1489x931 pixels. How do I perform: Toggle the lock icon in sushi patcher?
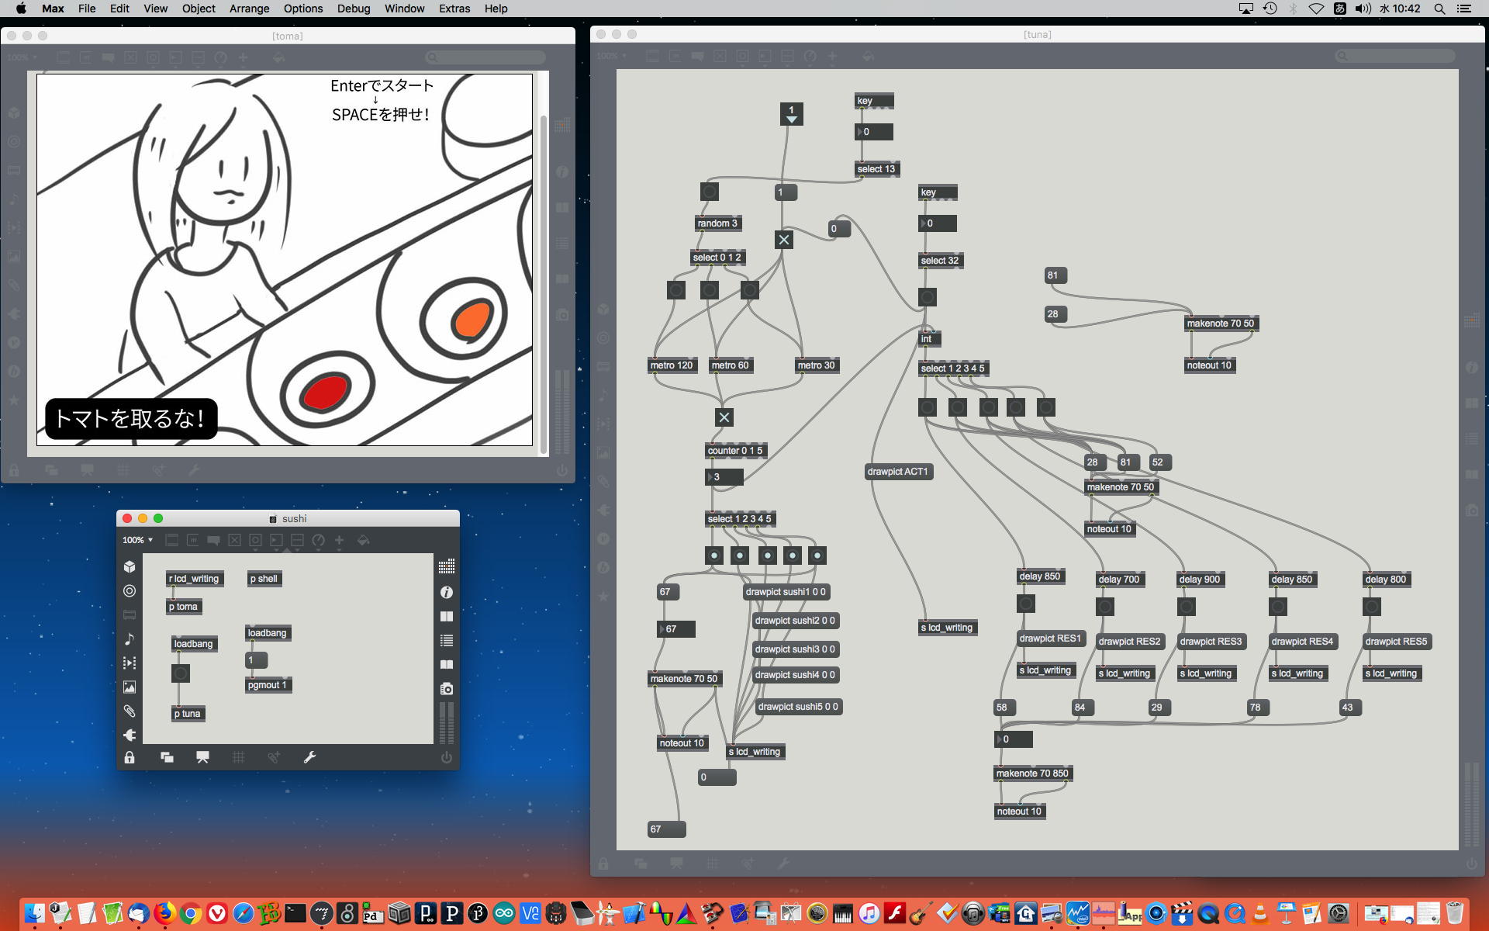[x=130, y=757]
